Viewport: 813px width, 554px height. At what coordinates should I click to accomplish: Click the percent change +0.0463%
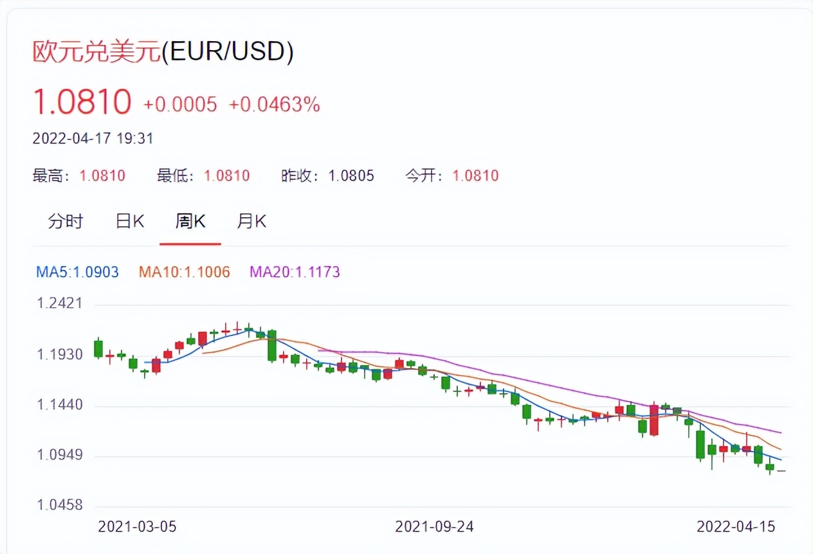pyautogui.click(x=275, y=105)
